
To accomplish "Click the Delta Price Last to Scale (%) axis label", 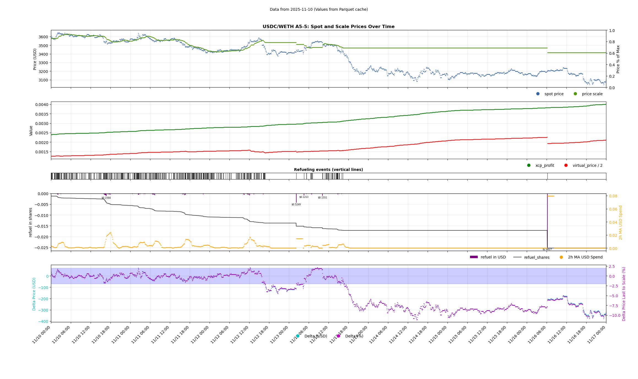I will [x=624, y=294].
